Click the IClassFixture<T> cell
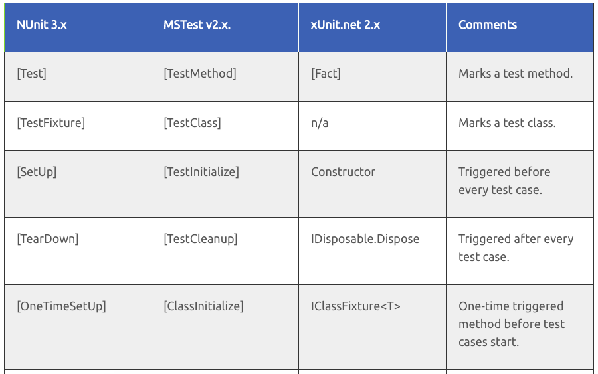This screenshot has width=598, height=374. [x=355, y=306]
